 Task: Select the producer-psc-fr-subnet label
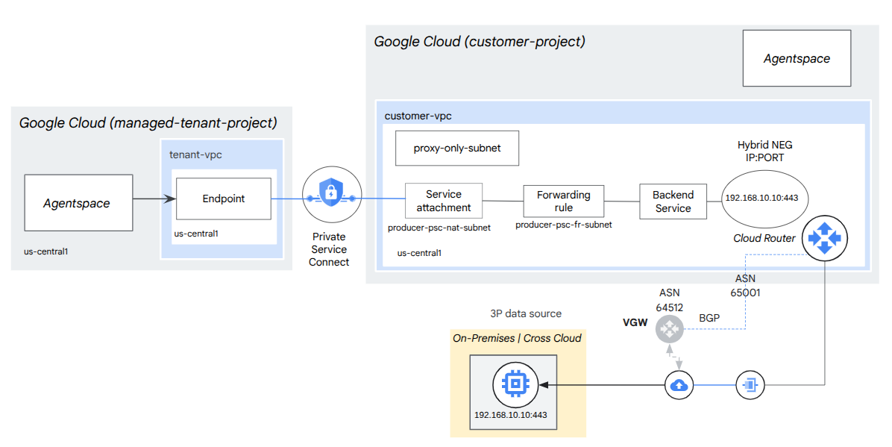click(564, 225)
